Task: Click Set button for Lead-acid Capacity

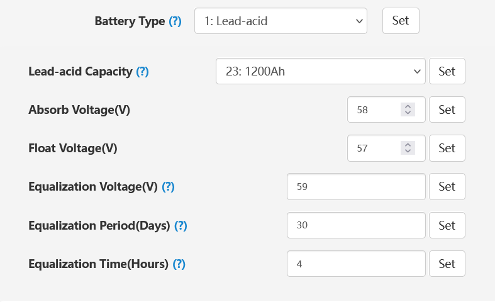Action: click(447, 71)
